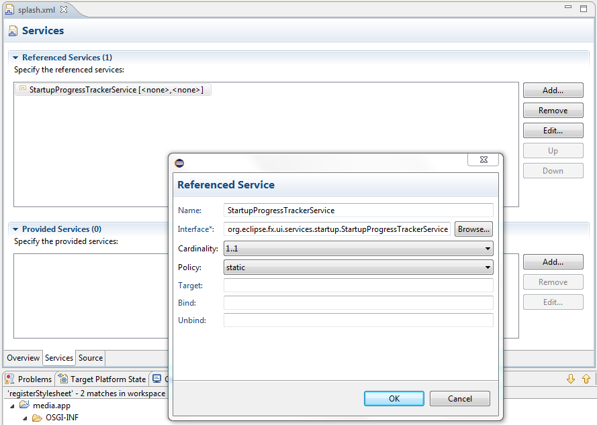
Task: Open the Target Platform State tab
Action: point(103,379)
